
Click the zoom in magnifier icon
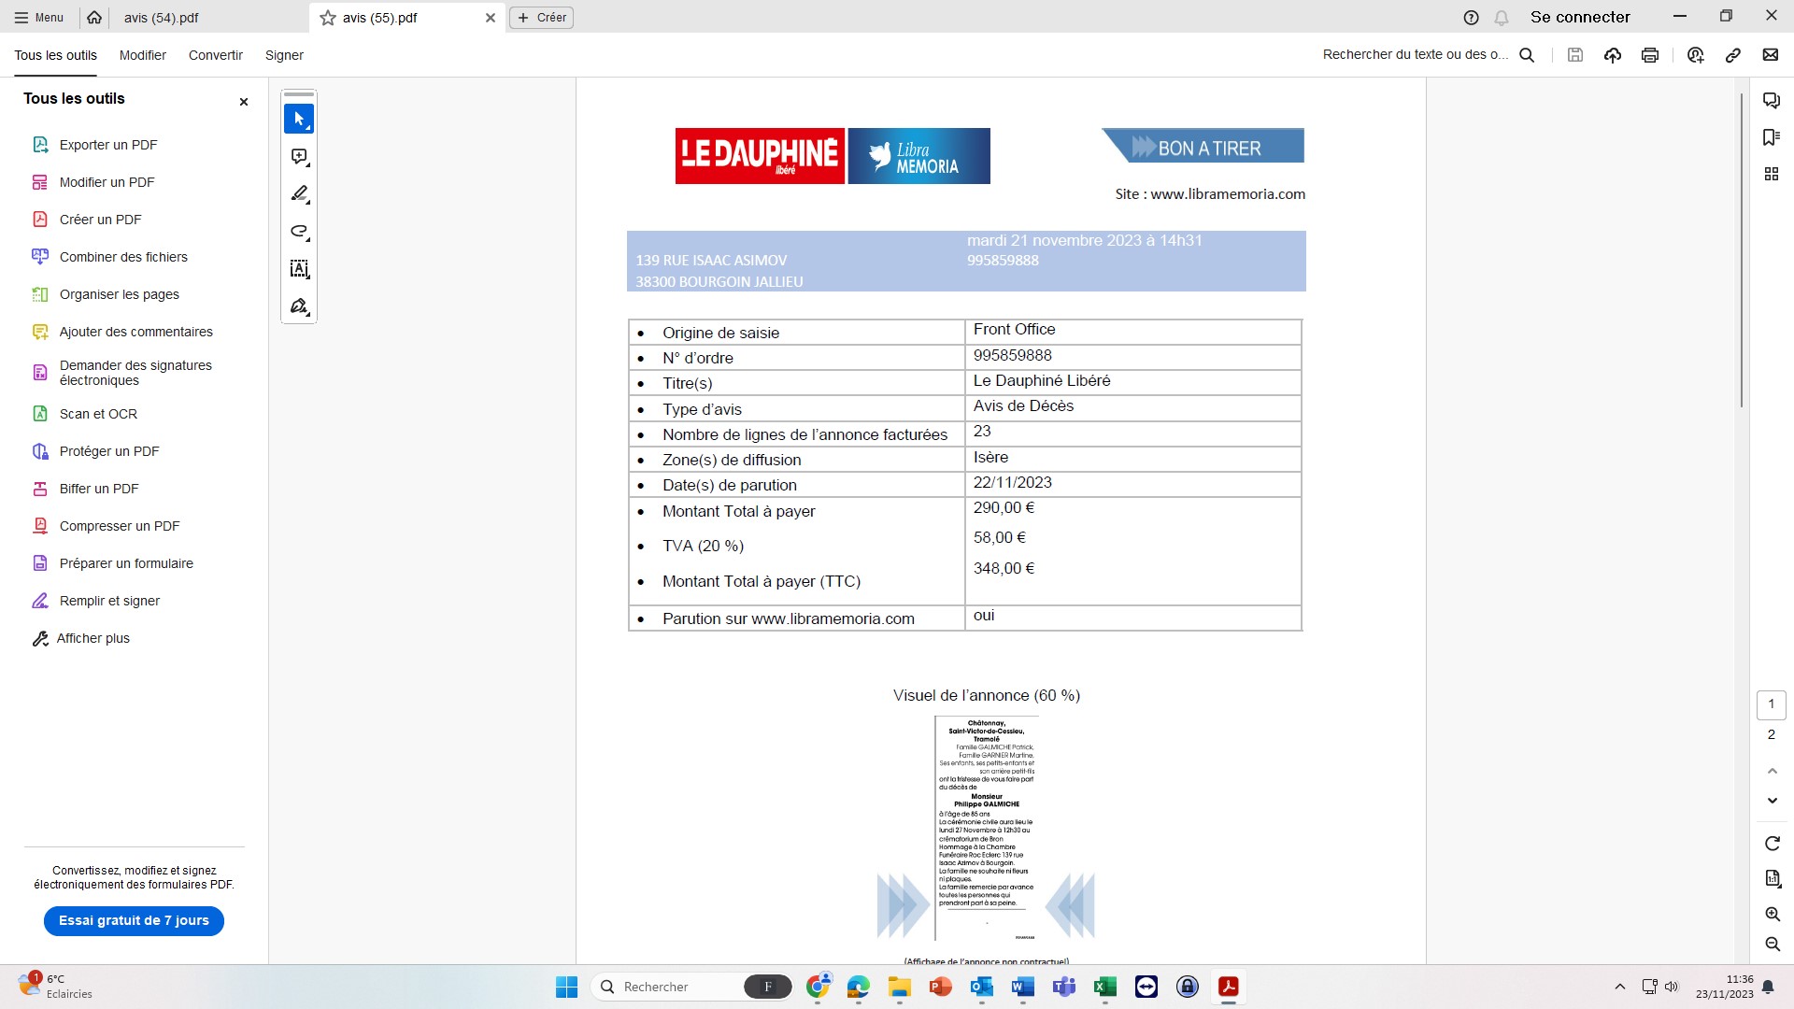[x=1773, y=915]
